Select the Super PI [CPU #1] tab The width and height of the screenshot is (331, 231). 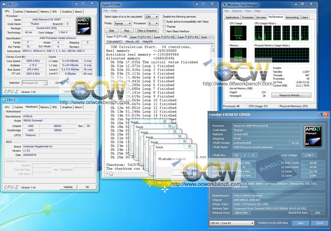pyautogui.click(x=140, y=37)
